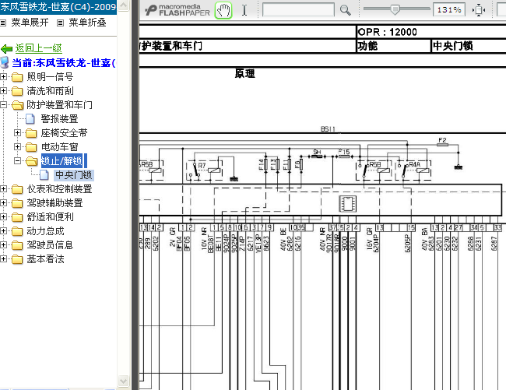Open the 中央门锁 document
Image resolution: width=506 pixels, height=390 pixels.
[74, 175]
